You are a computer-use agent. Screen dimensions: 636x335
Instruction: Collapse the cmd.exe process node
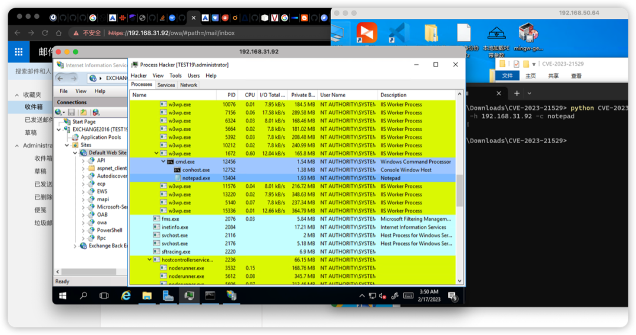pyautogui.click(x=164, y=161)
